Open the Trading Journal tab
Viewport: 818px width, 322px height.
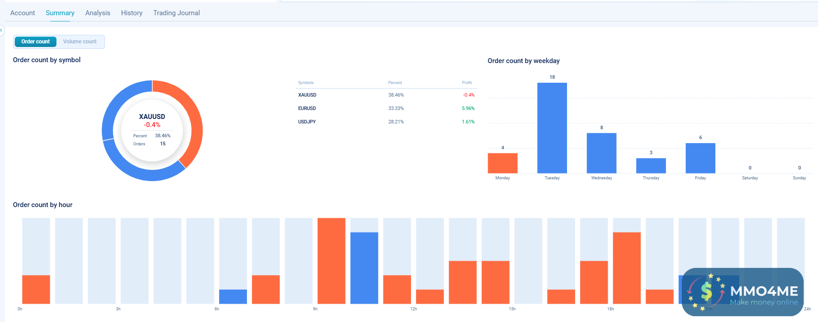click(x=177, y=13)
